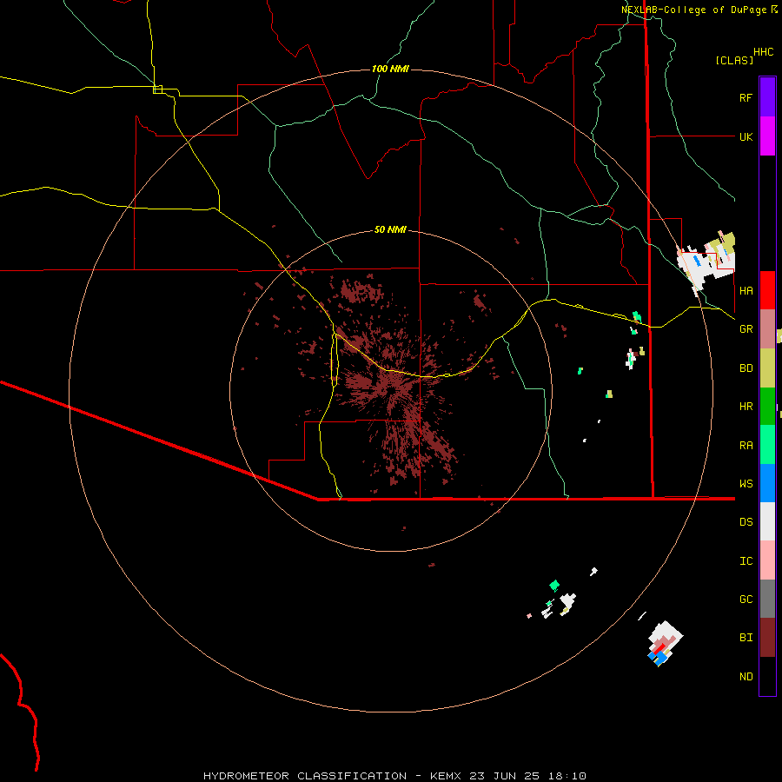Viewport: 782px width, 782px height.
Task: Click the white DS legend swatch
Action: [767, 521]
